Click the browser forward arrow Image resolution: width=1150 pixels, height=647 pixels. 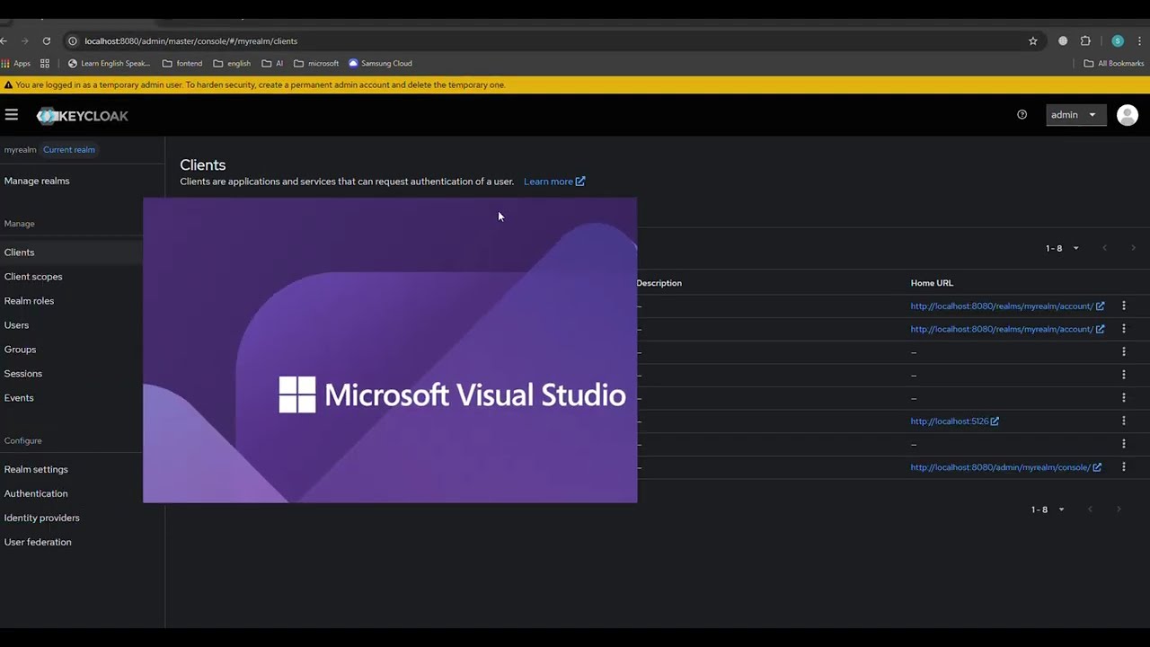coord(25,40)
